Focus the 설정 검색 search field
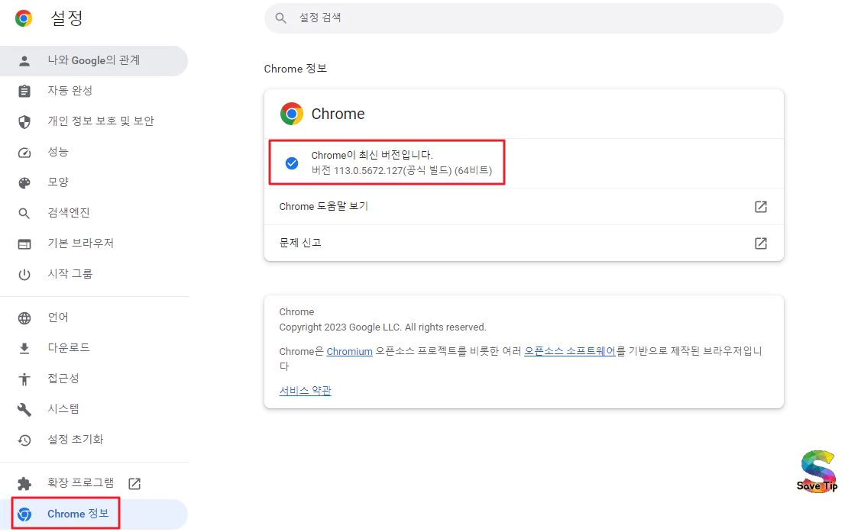 pos(523,18)
